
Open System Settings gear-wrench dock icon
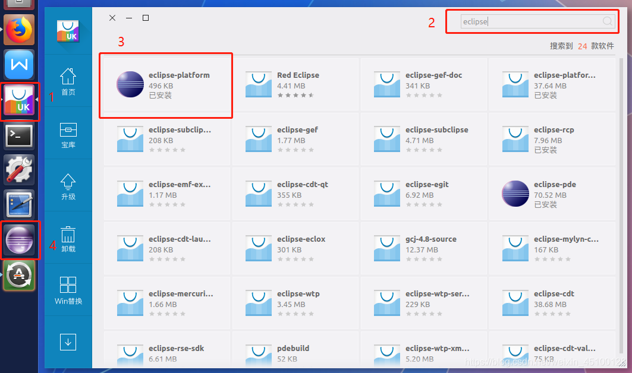tap(19, 170)
